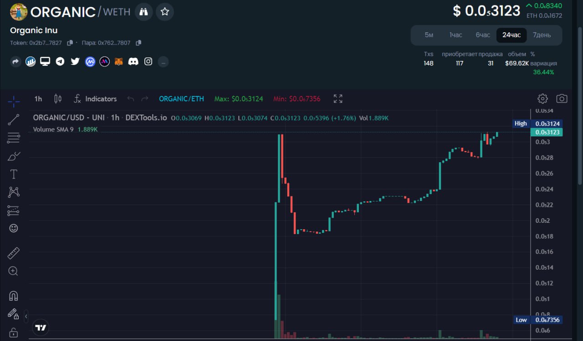Toggle chart fullscreen mode
The width and height of the screenshot is (583, 341).
point(338,99)
